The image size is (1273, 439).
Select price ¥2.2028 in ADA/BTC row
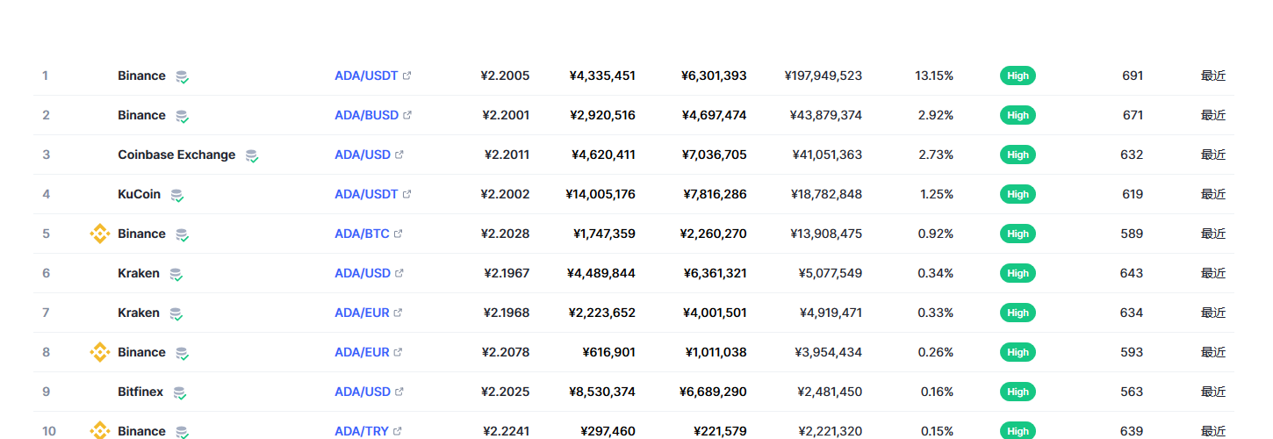506,234
